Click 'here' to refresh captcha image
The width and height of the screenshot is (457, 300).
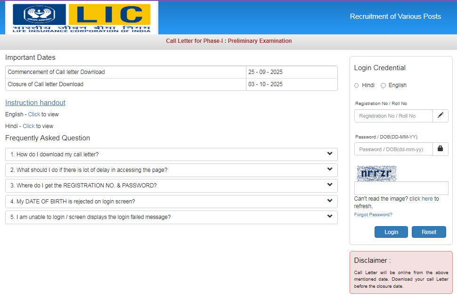[x=427, y=199]
